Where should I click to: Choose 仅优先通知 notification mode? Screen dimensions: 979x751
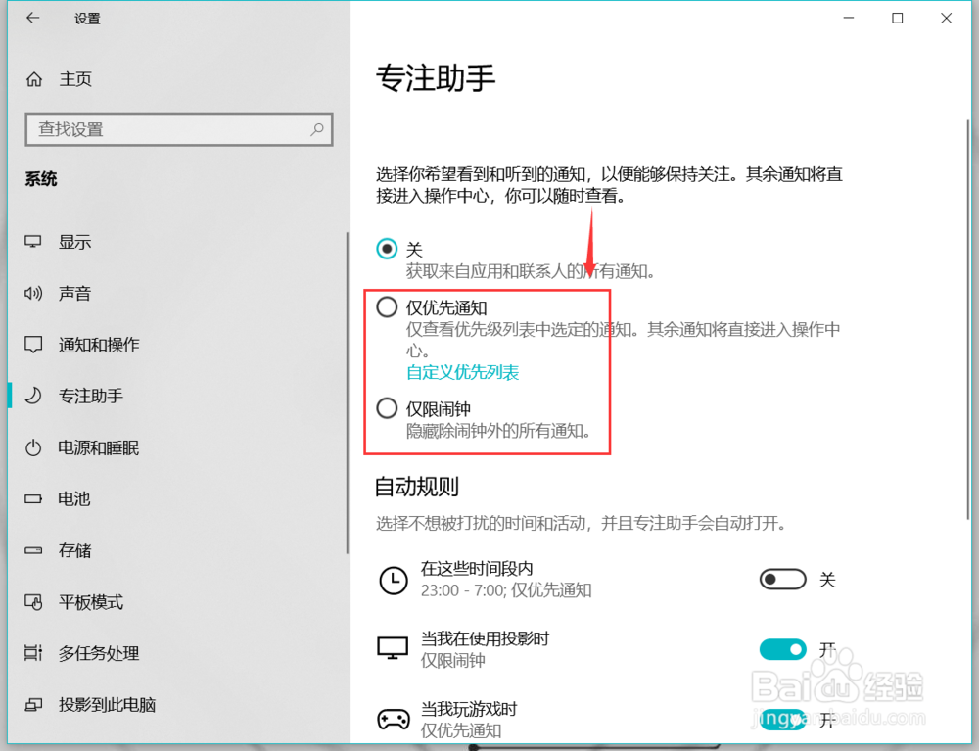388,306
